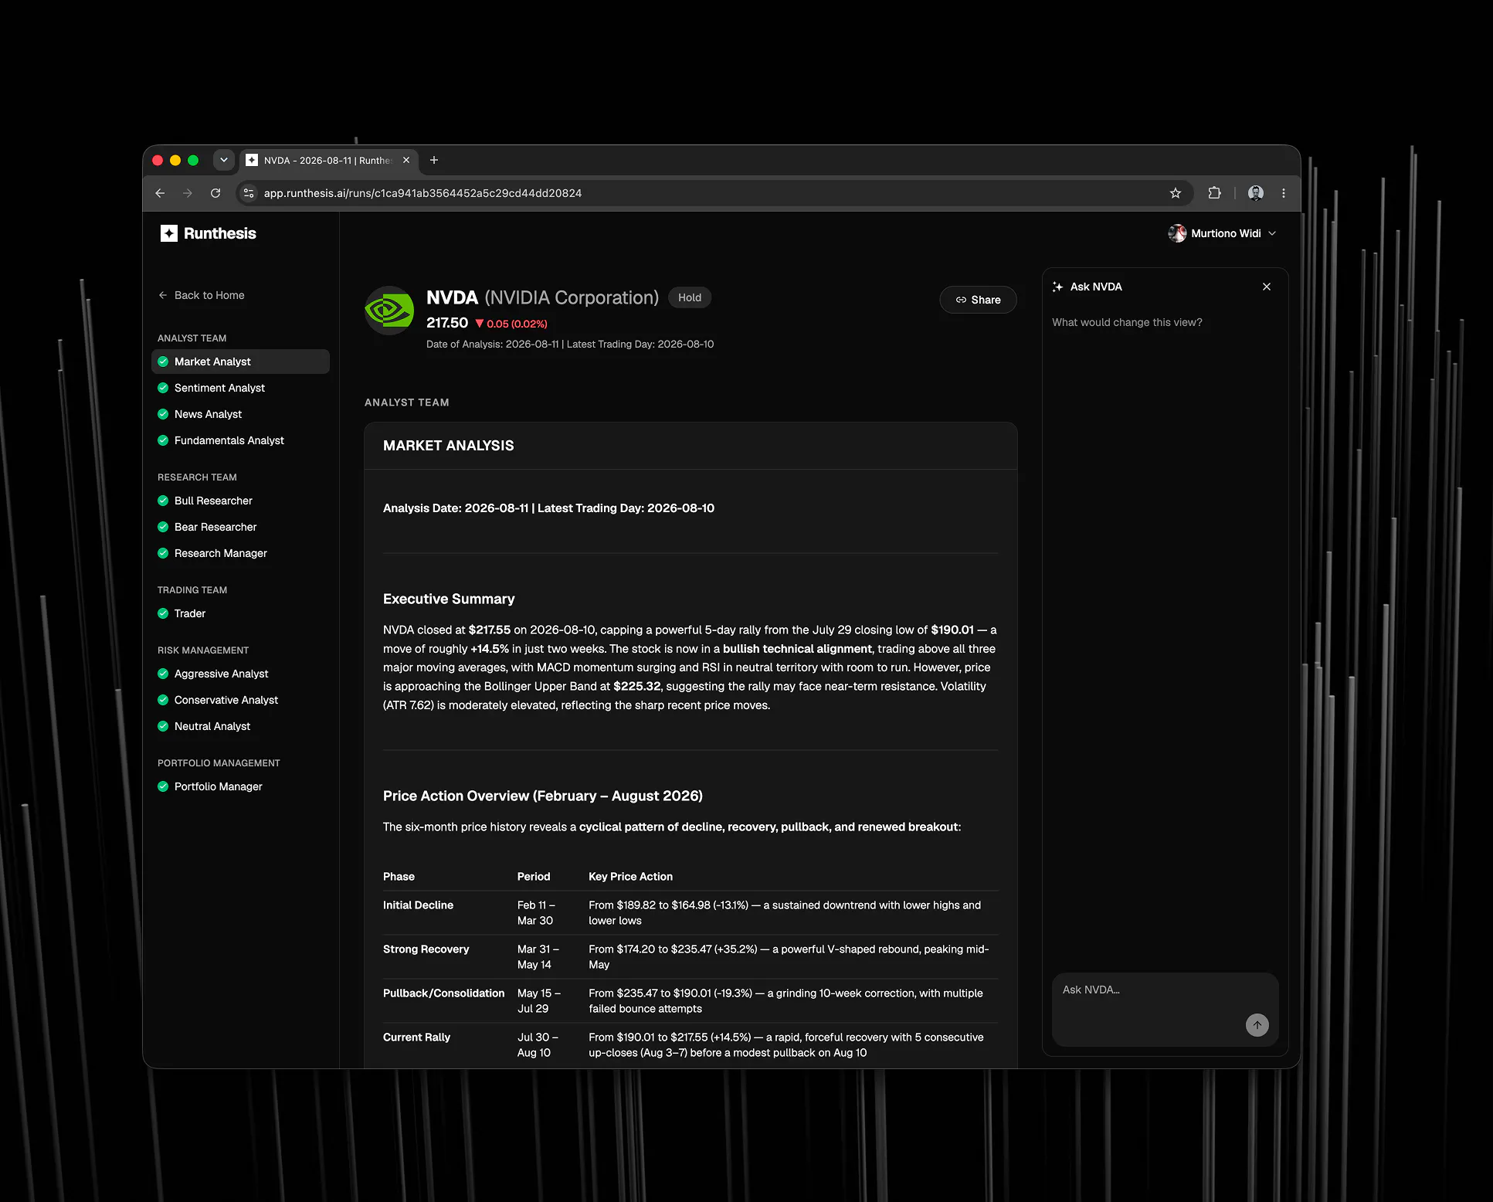Select Neutral Analyst in sidebar

pyautogui.click(x=240, y=726)
